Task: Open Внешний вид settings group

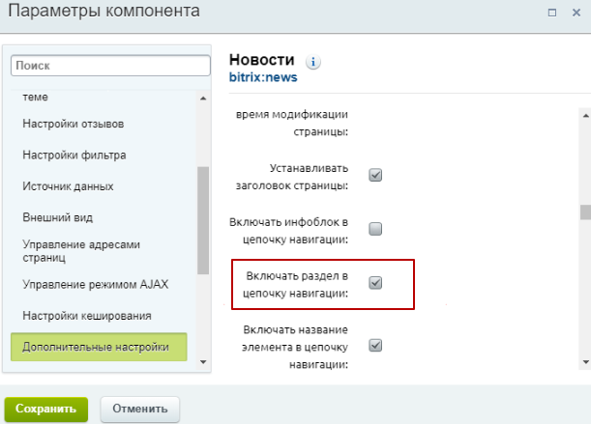Action: [x=57, y=217]
